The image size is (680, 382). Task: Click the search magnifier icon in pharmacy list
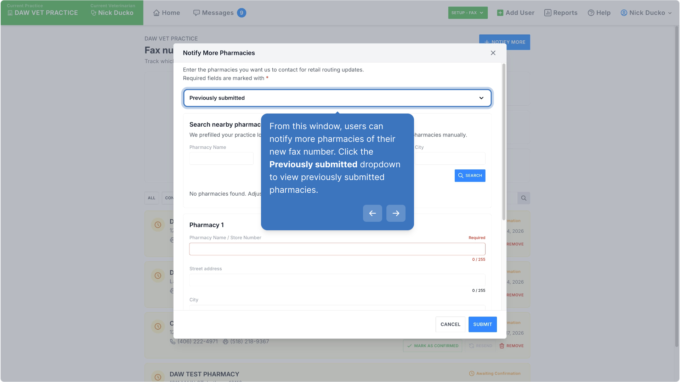524,198
